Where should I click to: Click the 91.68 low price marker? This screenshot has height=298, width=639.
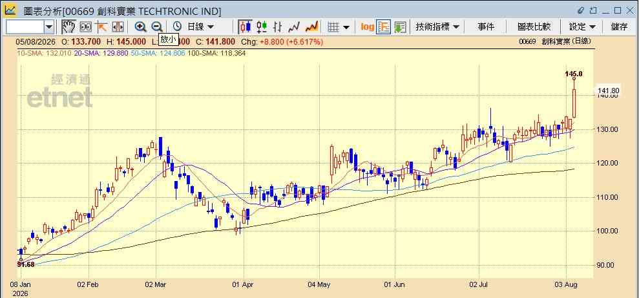click(26, 264)
